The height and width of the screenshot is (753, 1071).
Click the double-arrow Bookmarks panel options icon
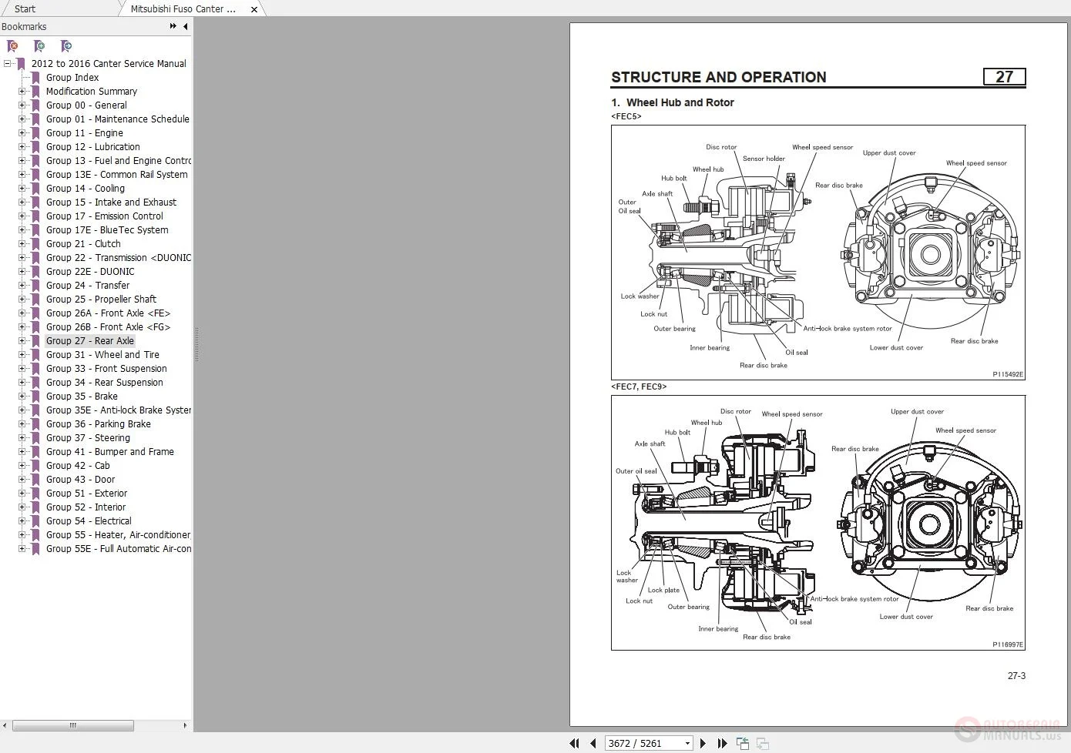pos(173,26)
